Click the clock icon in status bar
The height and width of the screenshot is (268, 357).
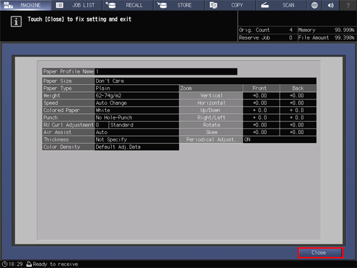[x=5, y=264]
